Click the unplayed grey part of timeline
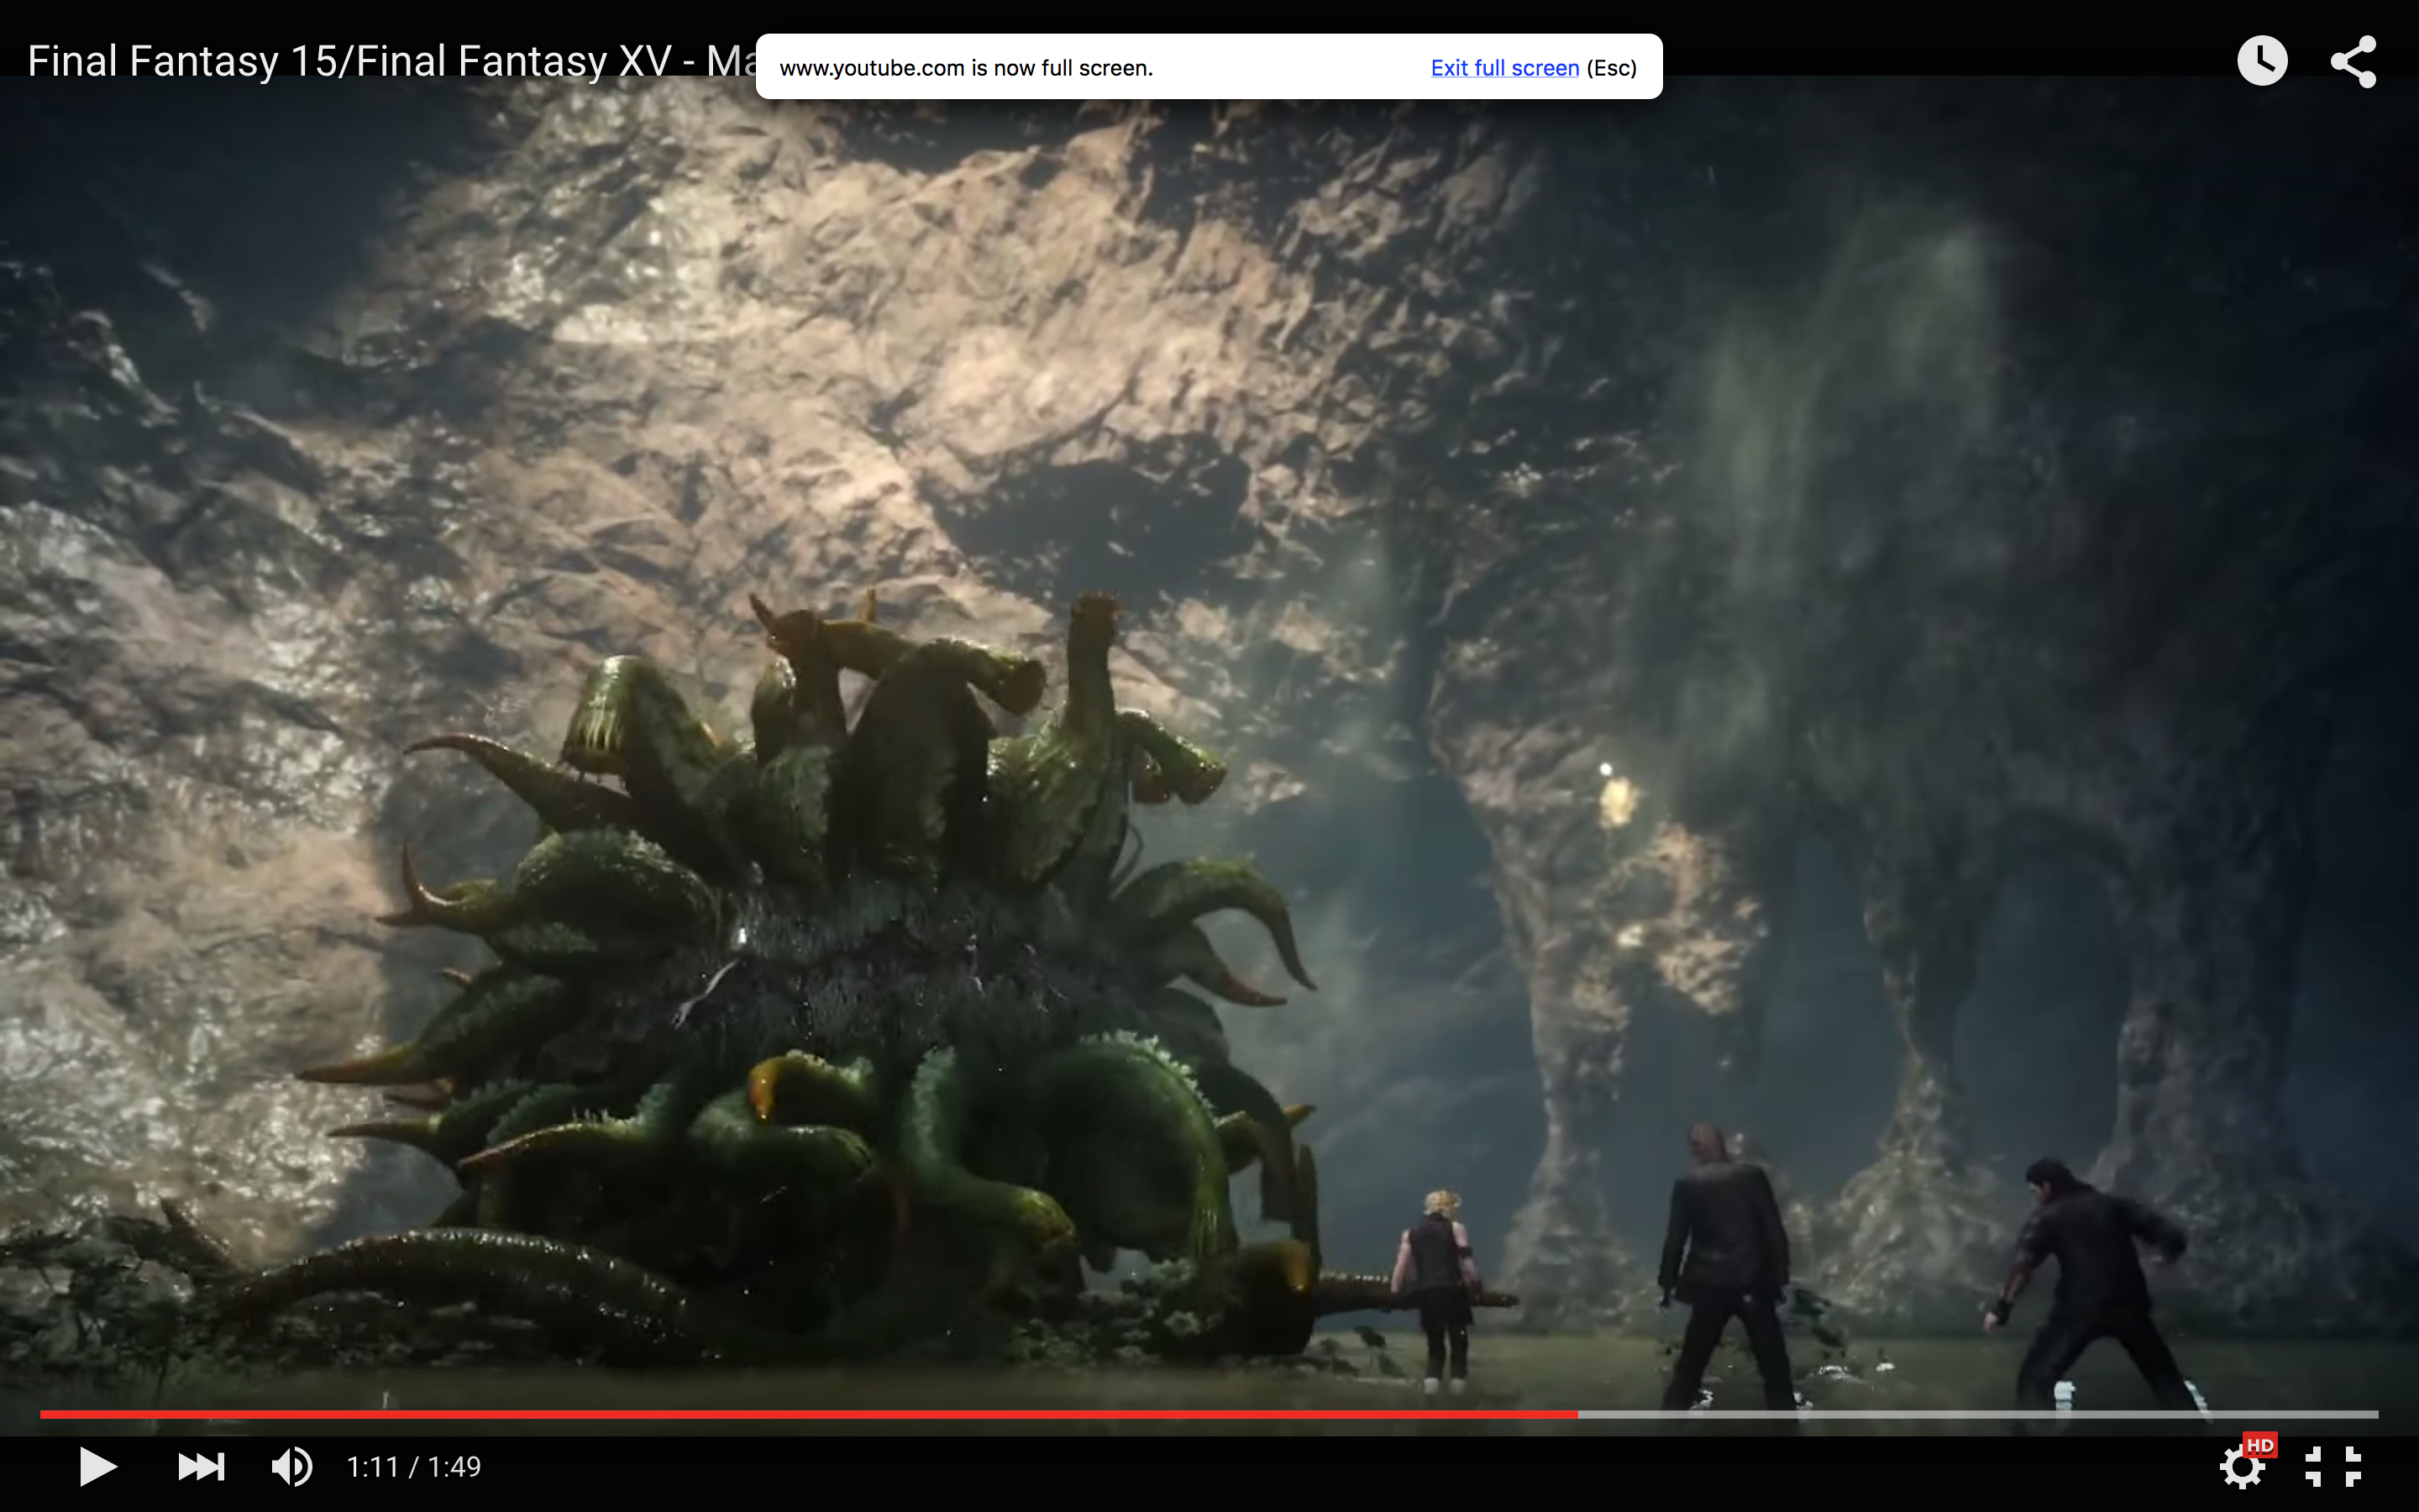 tap(1977, 1414)
